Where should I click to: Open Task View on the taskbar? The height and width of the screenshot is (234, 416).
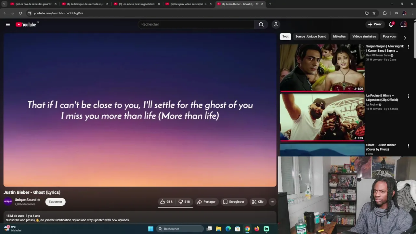[209, 229]
